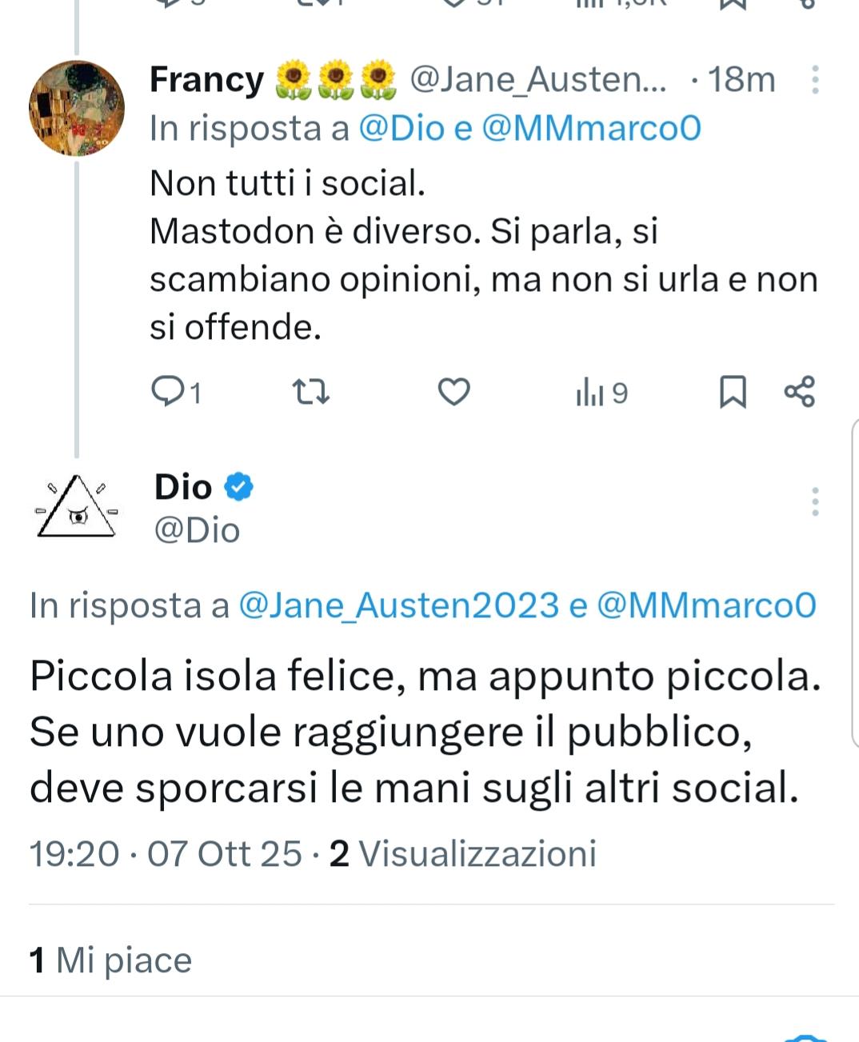Viewport: 859px width, 1042px height.
Task: Open the @Jane_Austen2023 mention link
Action: coord(398,605)
